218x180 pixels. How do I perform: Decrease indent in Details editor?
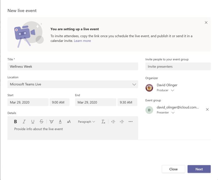[x=113, y=122]
